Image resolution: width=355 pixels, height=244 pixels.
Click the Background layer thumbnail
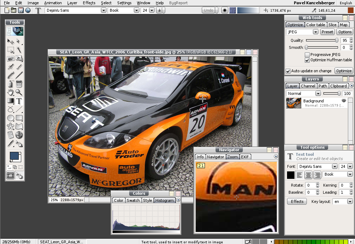pos(293,103)
